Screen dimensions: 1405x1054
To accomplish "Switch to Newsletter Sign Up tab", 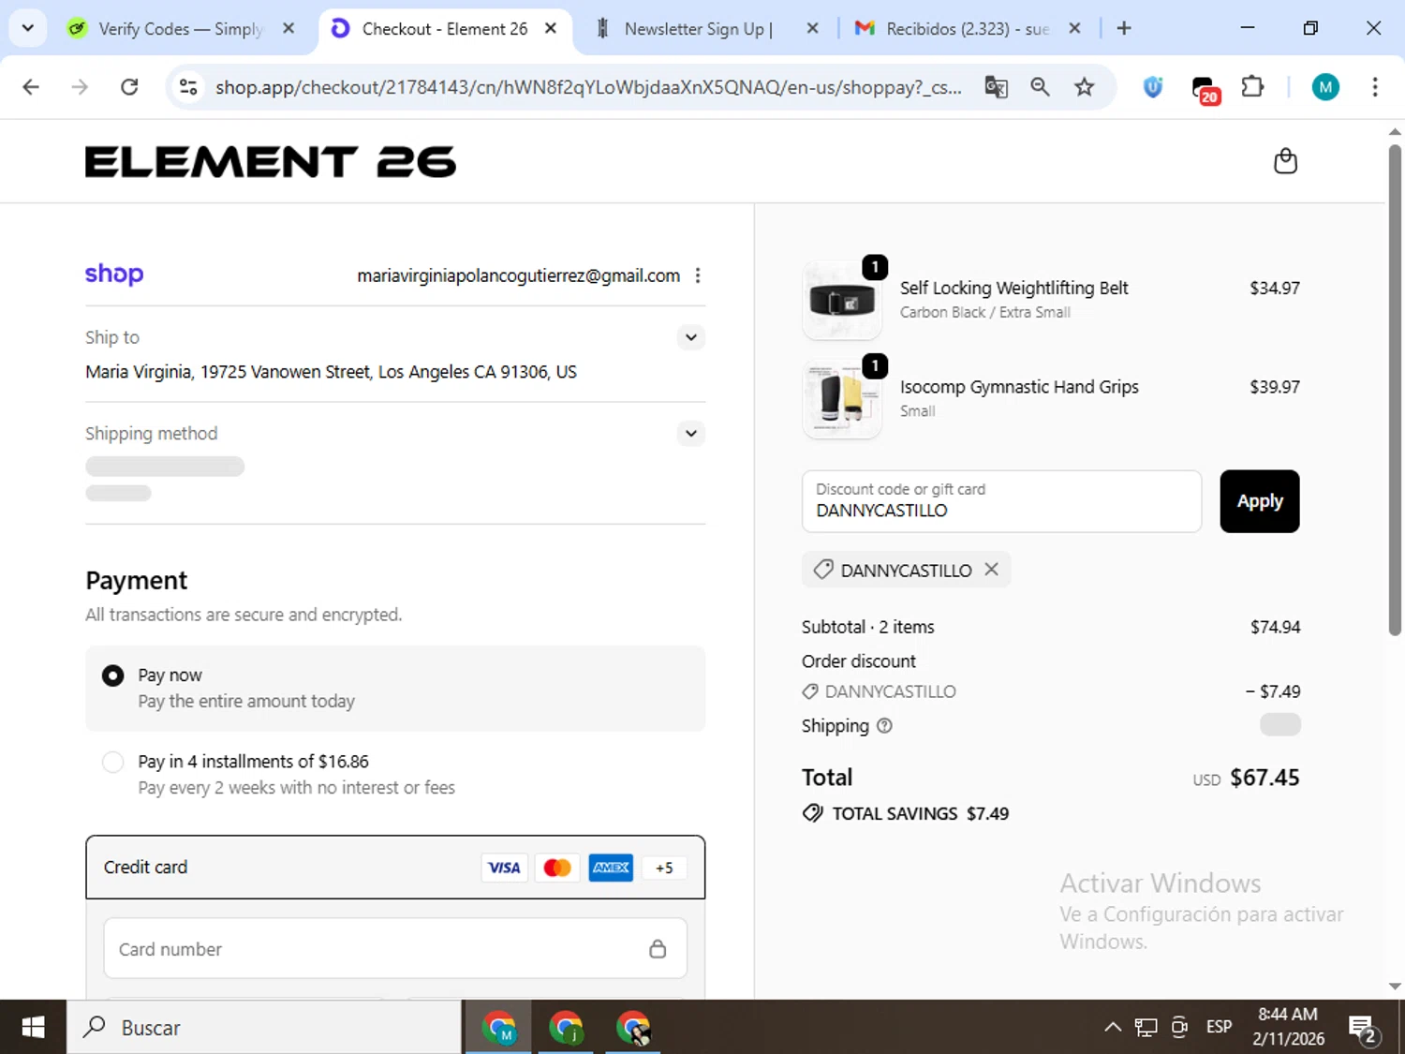I will (x=698, y=29).
